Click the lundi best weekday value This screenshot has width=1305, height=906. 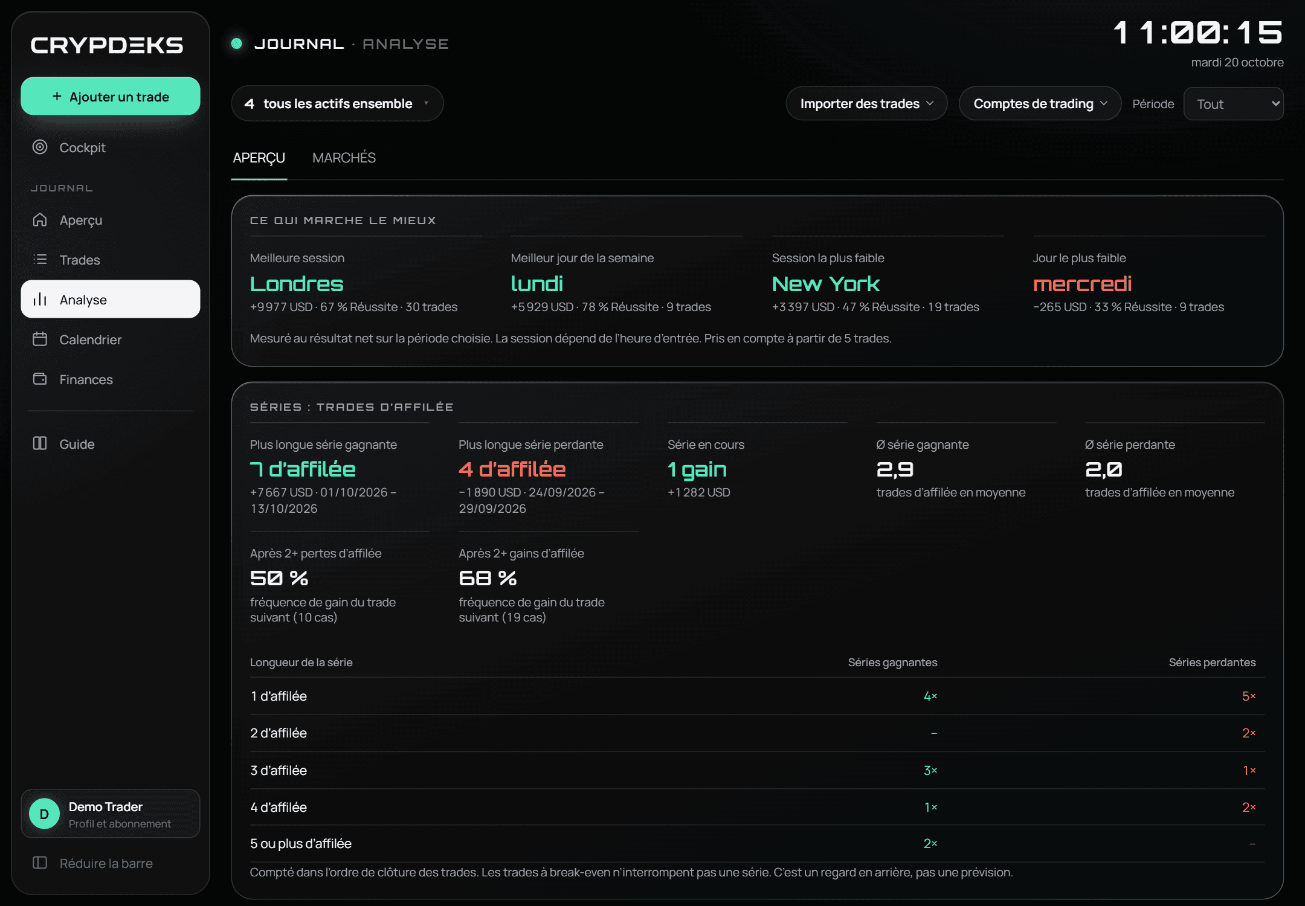coord(536,284)
